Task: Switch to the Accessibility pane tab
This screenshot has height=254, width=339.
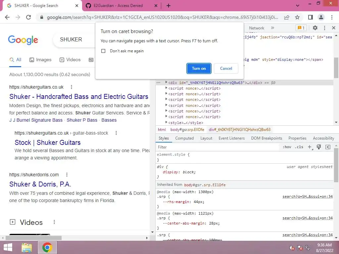Action: coord(323,138)
